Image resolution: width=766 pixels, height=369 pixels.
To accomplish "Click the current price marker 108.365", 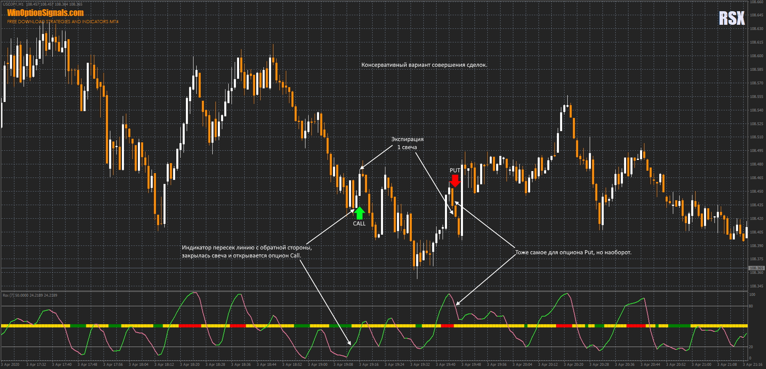I will [x=756, y=268].
